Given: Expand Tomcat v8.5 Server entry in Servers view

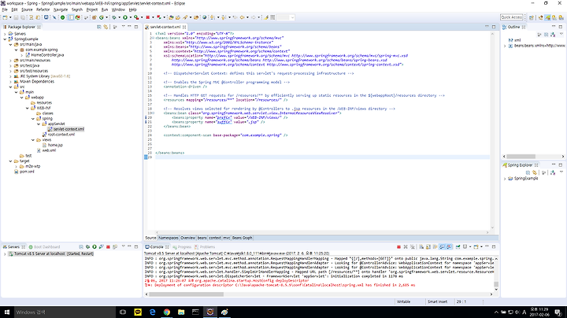Looking at the screenshot, I should pyautogui.click(x=5, y=254).
